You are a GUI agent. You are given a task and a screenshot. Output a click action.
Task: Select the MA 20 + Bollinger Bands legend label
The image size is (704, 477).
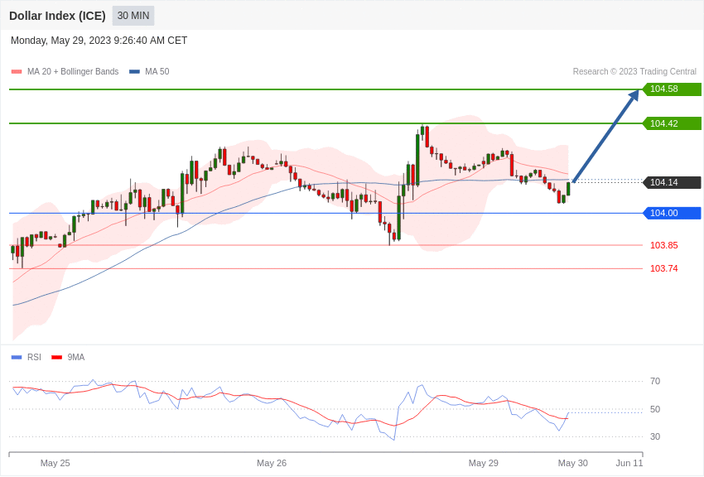(73, 72)
